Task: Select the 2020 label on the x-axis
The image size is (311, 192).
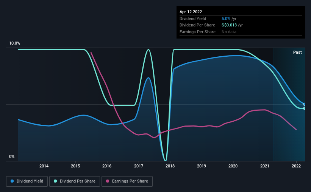Action: pyautogui.click(x=233, y=166)
